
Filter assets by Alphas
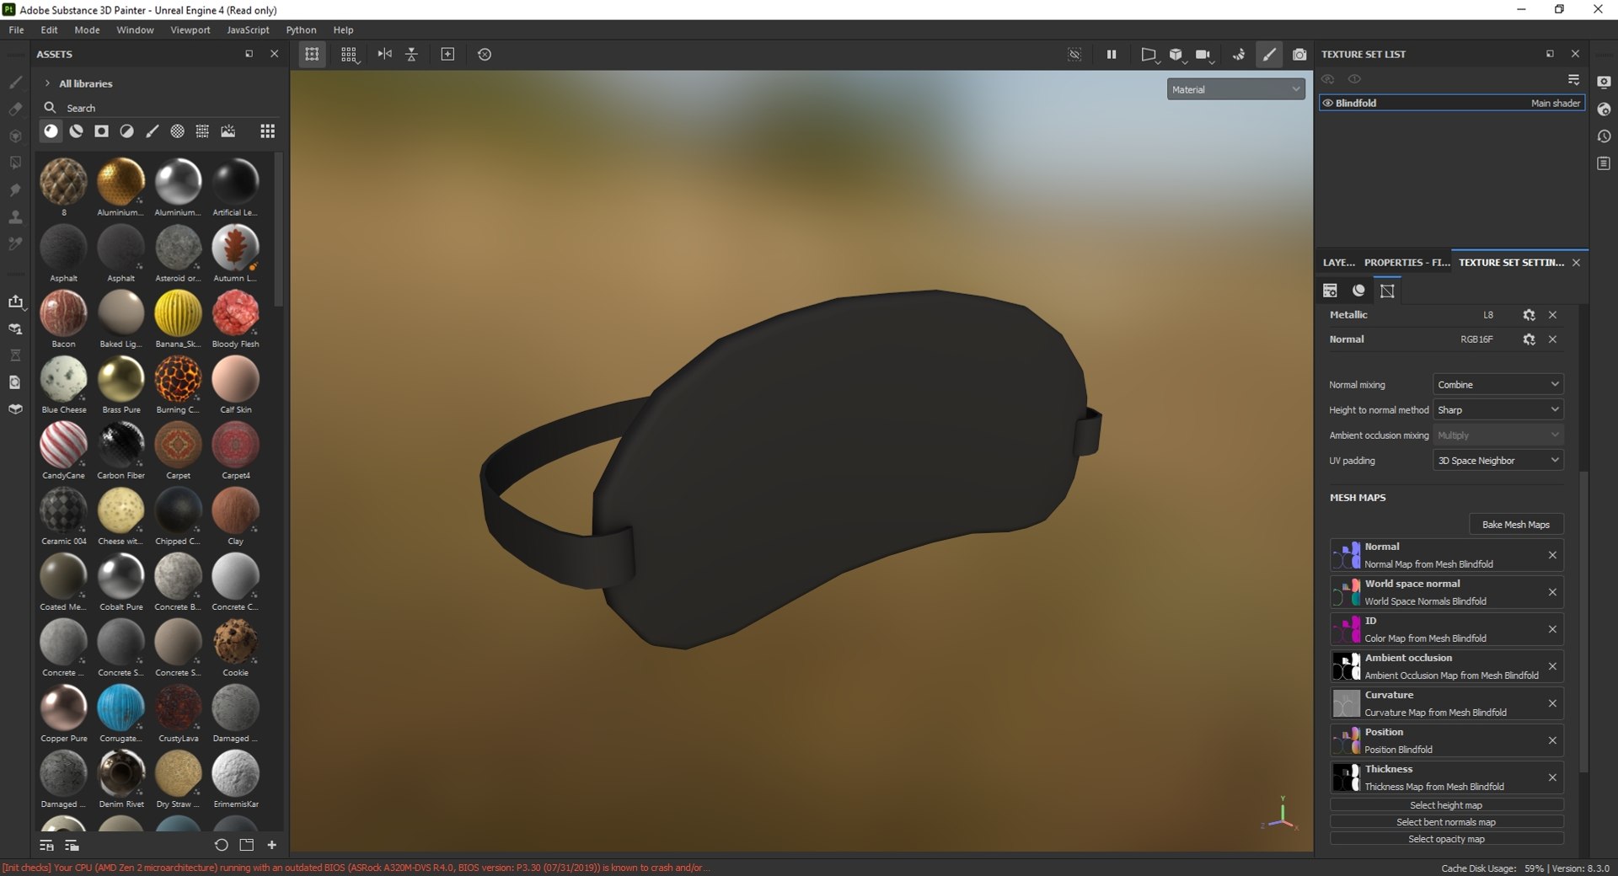pos(178,131)
